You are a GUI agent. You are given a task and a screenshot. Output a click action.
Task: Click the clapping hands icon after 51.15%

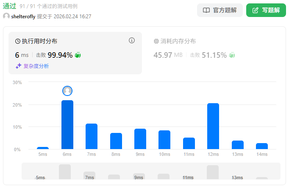coord(232,55)
